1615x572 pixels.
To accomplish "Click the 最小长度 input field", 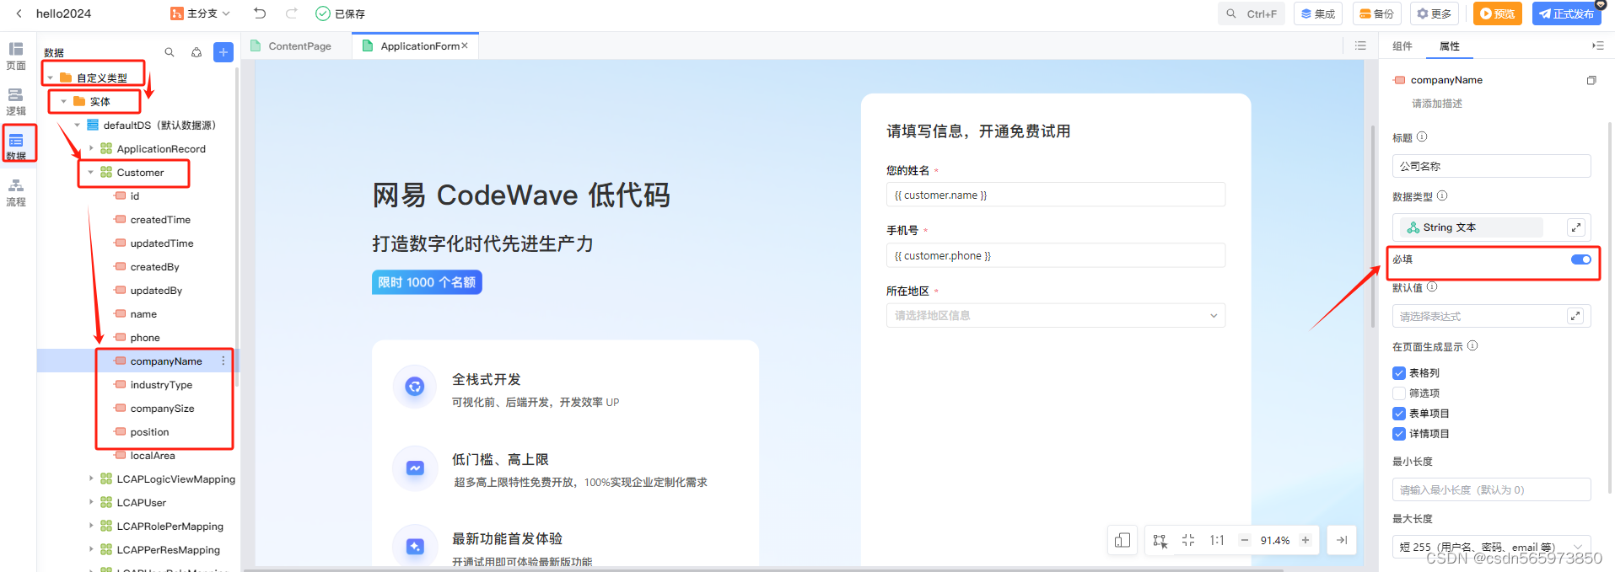I will [x=1491, y=489].
